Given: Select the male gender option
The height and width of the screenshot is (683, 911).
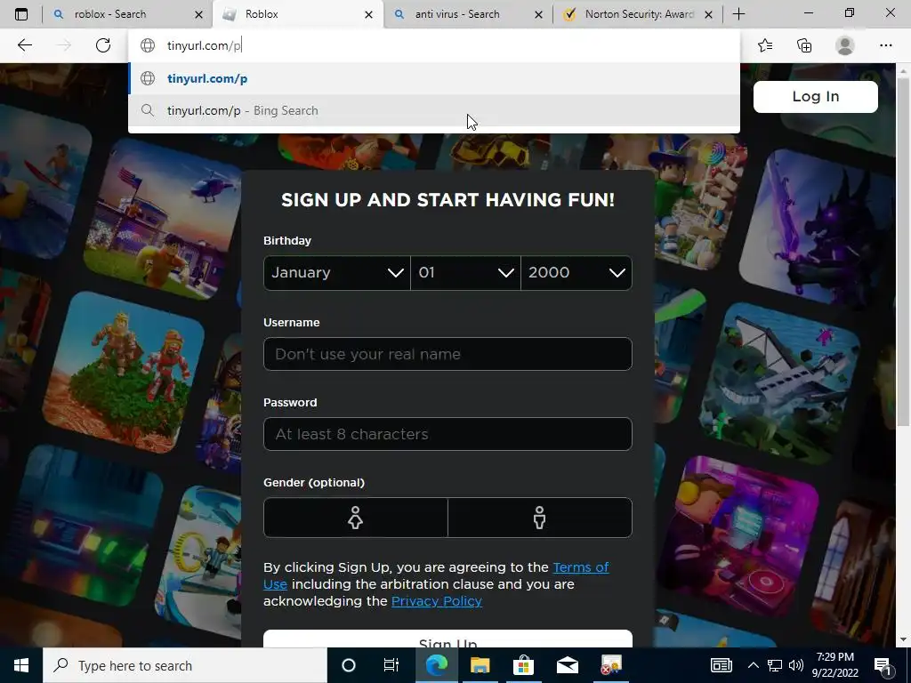Looking at the screenshot, I should click(x=540, y=518).
